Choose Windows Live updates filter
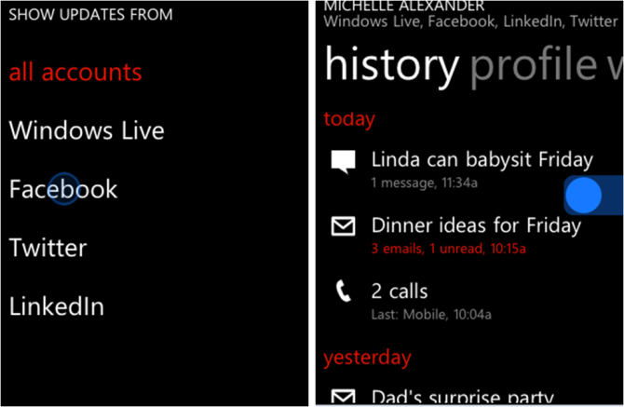The height and width of the screenshot is (407, 624). (87, 130)
